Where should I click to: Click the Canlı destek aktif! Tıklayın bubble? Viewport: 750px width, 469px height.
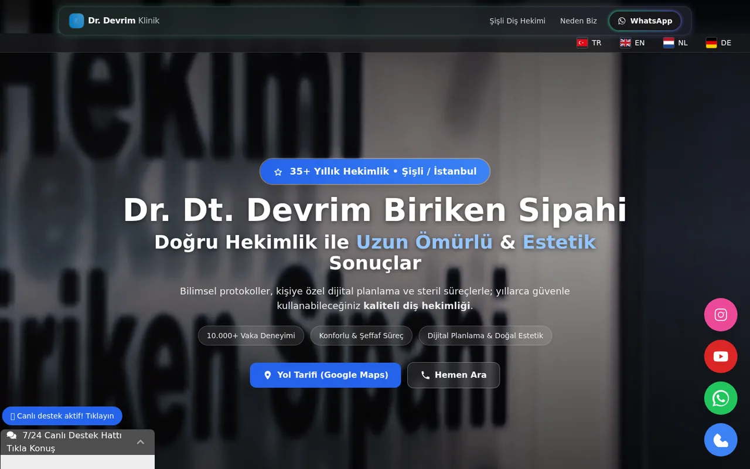point(62,416)
